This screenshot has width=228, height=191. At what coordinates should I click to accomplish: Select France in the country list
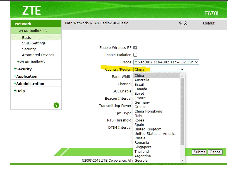(x=157, y=98)
